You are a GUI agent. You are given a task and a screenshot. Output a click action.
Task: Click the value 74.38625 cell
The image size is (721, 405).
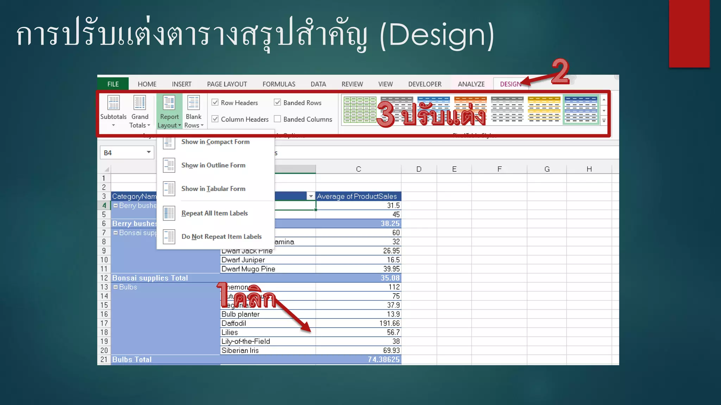(358, 360)
